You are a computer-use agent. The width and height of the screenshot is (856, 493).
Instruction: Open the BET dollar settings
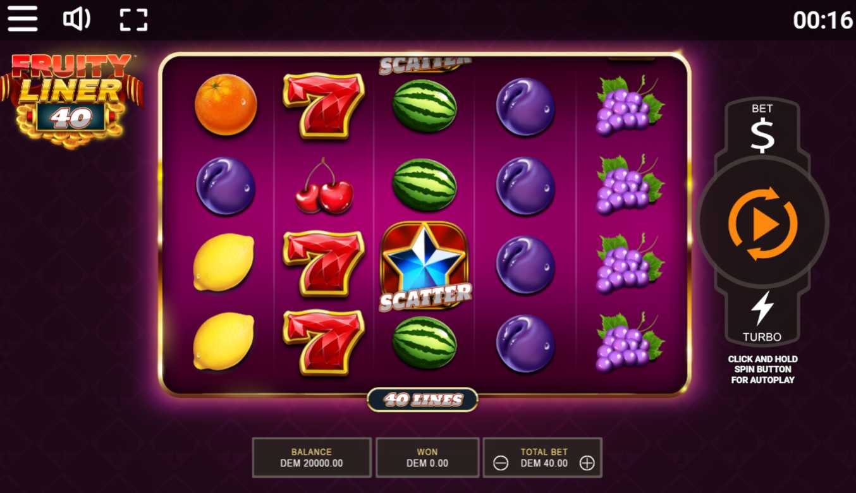click(762, 129)
